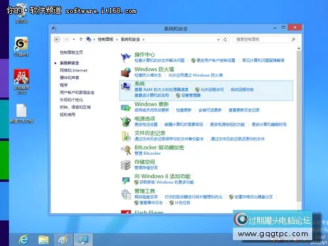Screen dimensions: 328x246
Task: Open the BitLocker keys icon
Action: click(126, 150)
